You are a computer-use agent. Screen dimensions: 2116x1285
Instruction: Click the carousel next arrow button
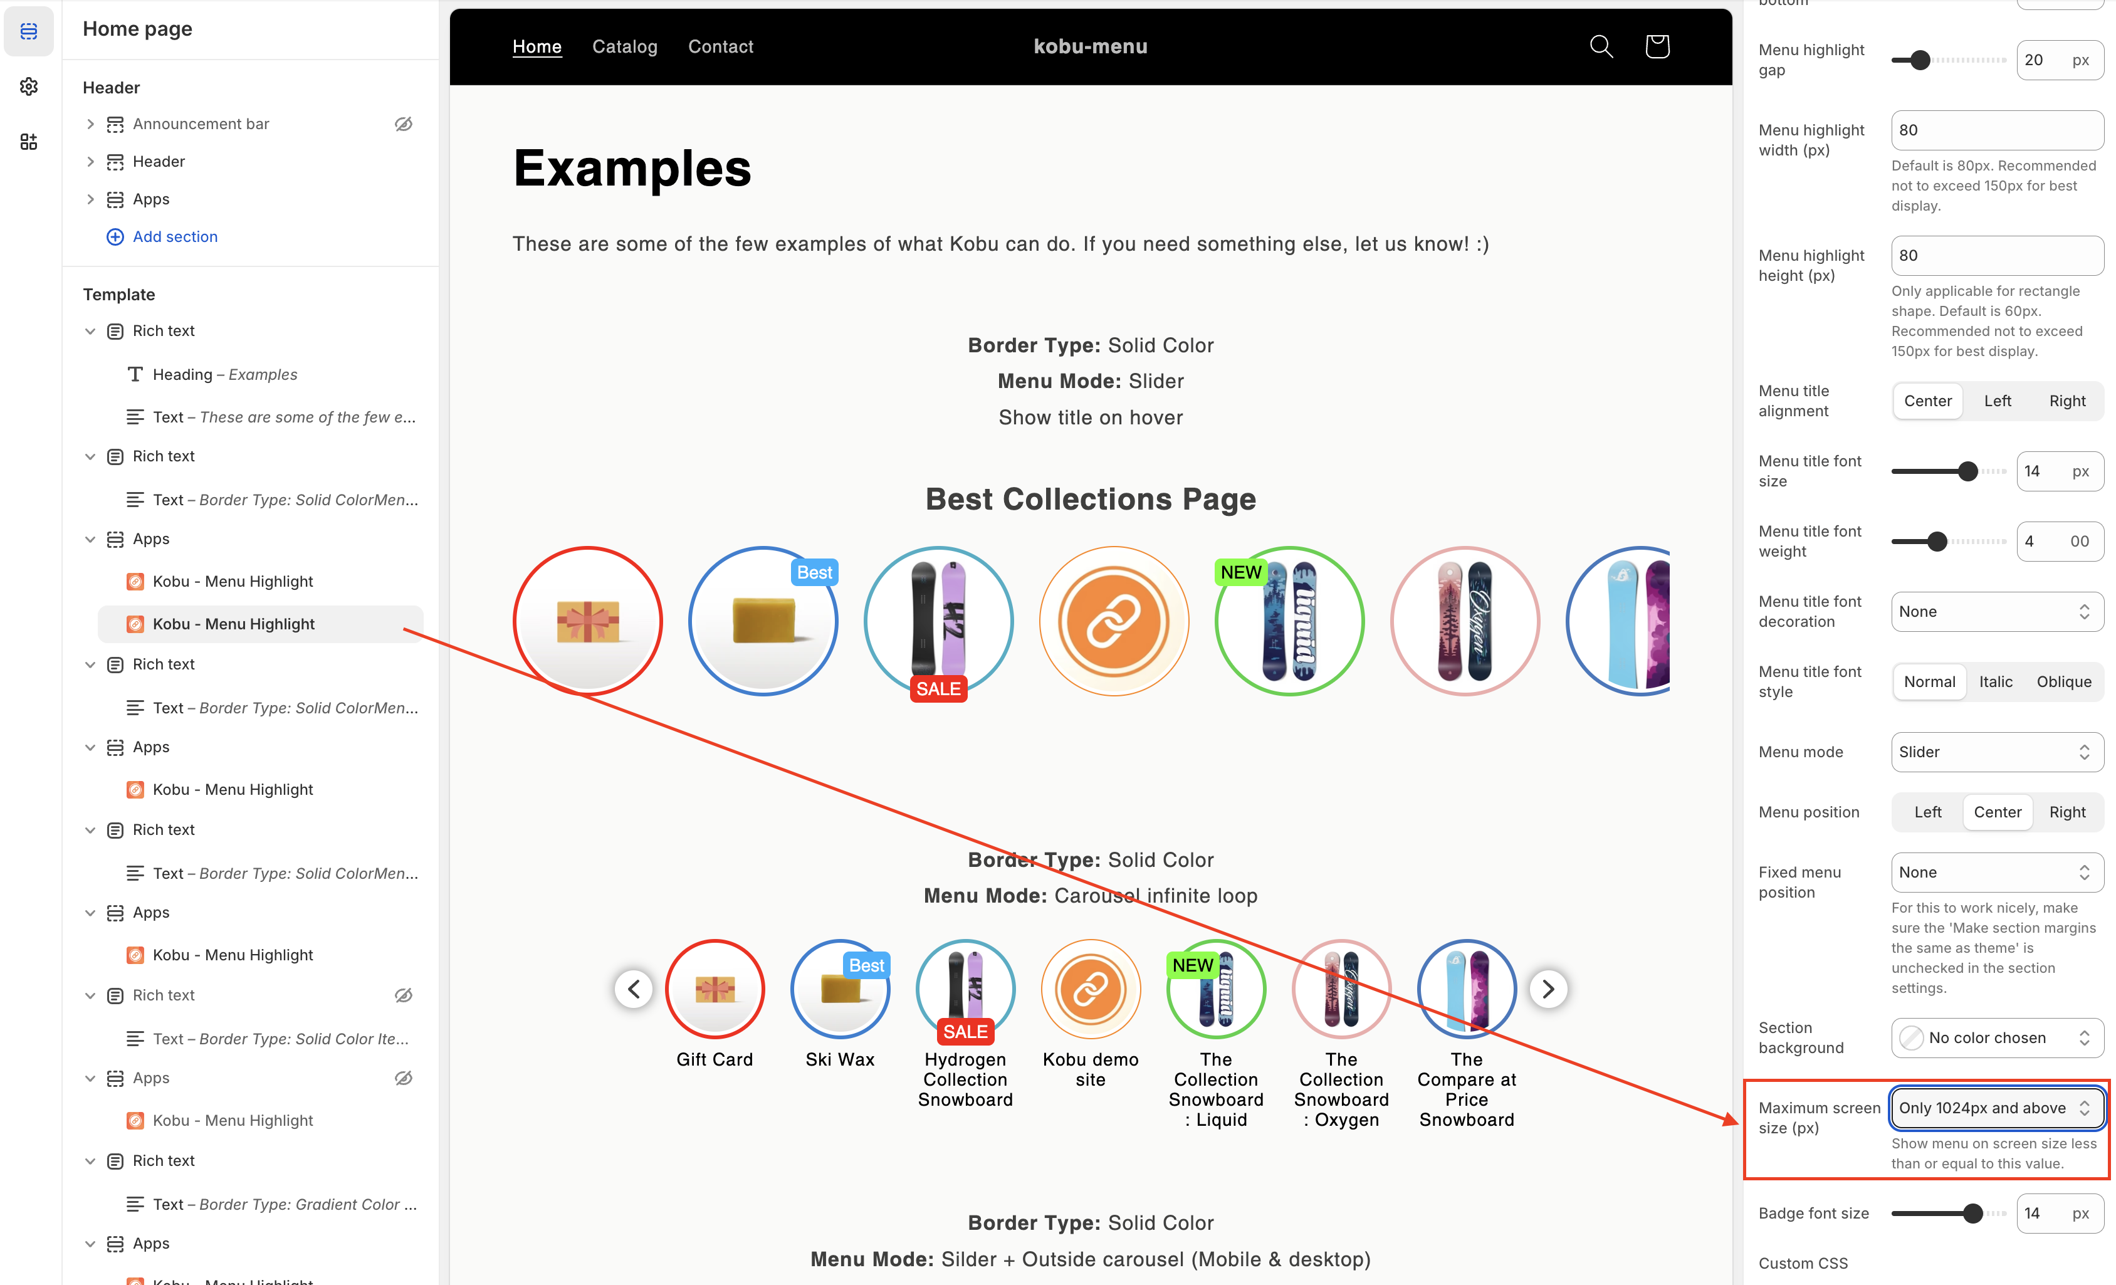(1548, 989)
